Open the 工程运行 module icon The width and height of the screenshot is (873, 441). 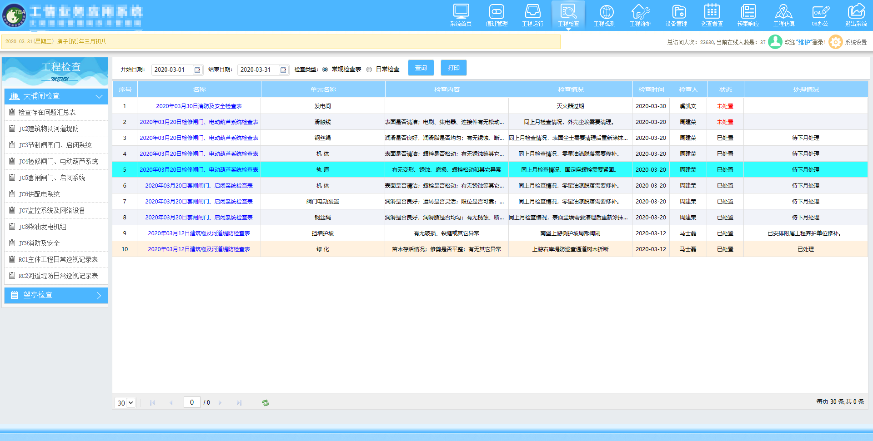tap(532, 15)
